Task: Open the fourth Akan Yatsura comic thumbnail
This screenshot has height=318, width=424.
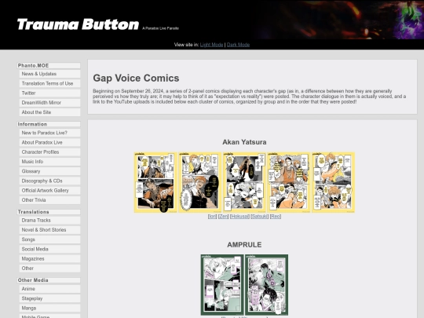Action: (288, 182)
